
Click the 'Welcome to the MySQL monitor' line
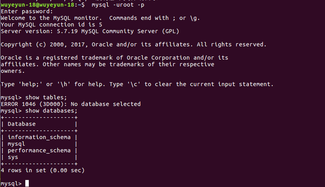tap(100, 18)
